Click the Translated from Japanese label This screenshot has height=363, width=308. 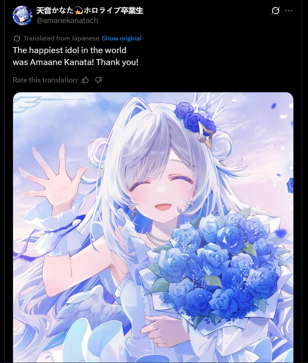coord(61,38)
